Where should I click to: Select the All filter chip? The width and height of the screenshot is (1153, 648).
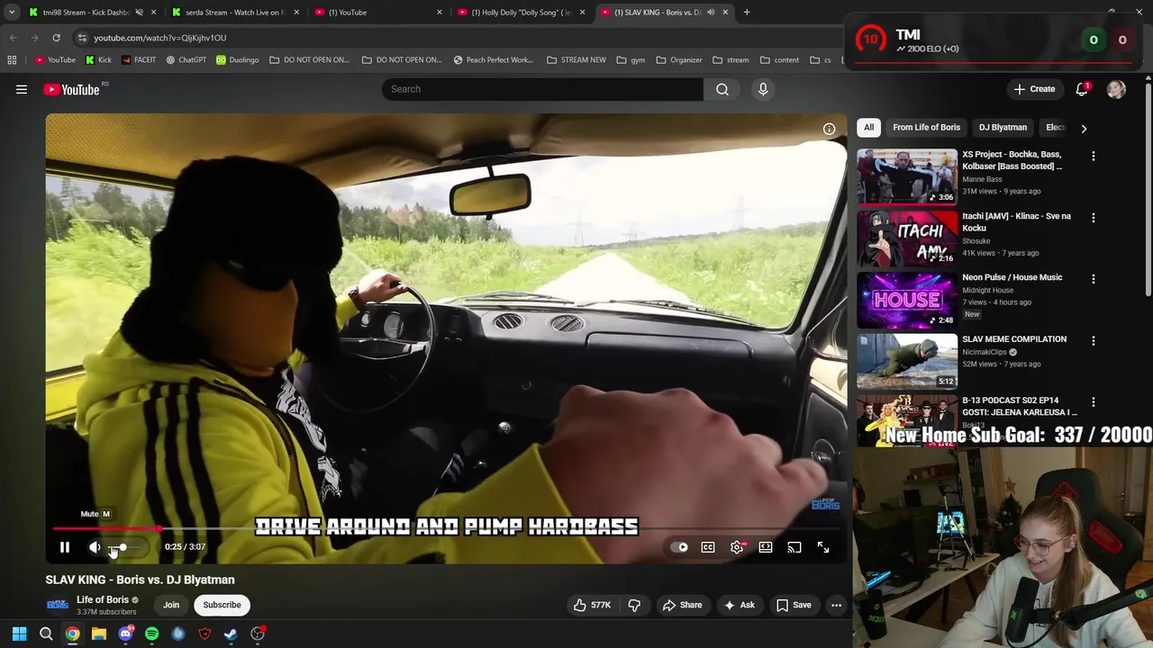868,128
